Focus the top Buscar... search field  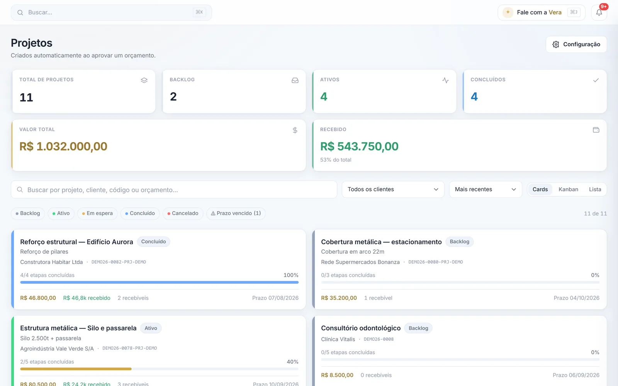tap(111, 12)
